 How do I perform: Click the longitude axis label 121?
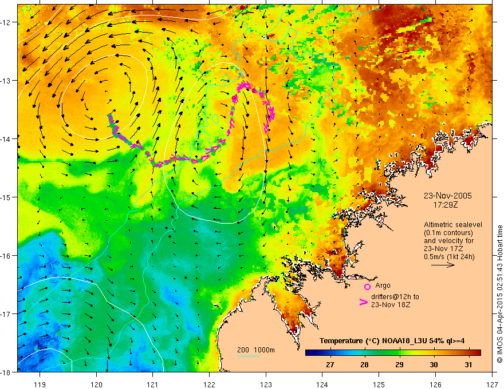click(153, 384)
